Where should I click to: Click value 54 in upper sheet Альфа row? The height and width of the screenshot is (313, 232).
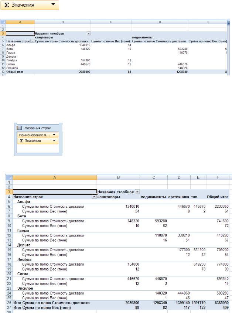coord(129,45)
